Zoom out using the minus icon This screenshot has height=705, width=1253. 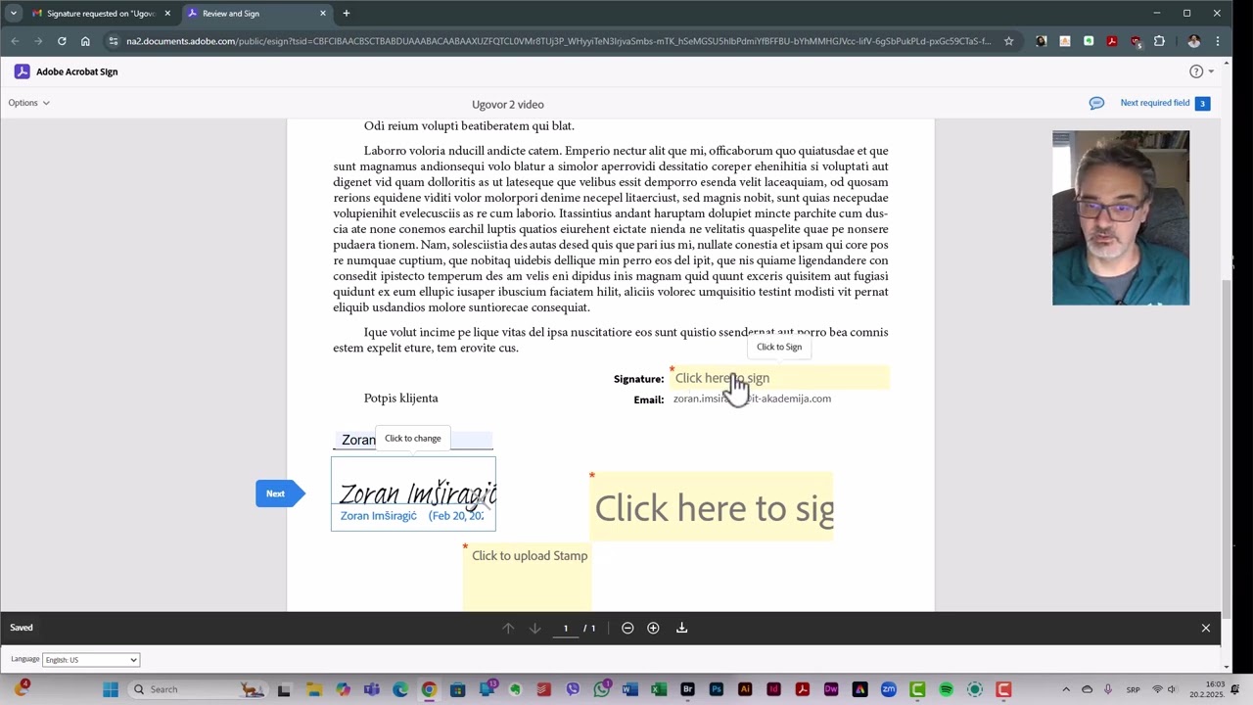(x=627, y=628)
